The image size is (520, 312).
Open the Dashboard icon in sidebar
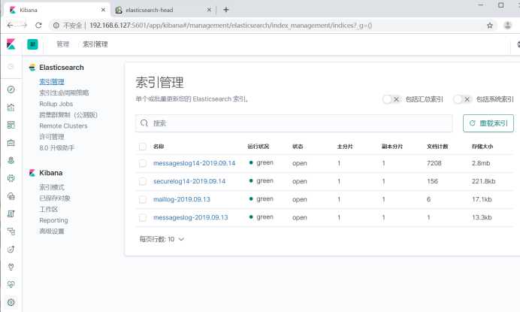coord(11,125)
